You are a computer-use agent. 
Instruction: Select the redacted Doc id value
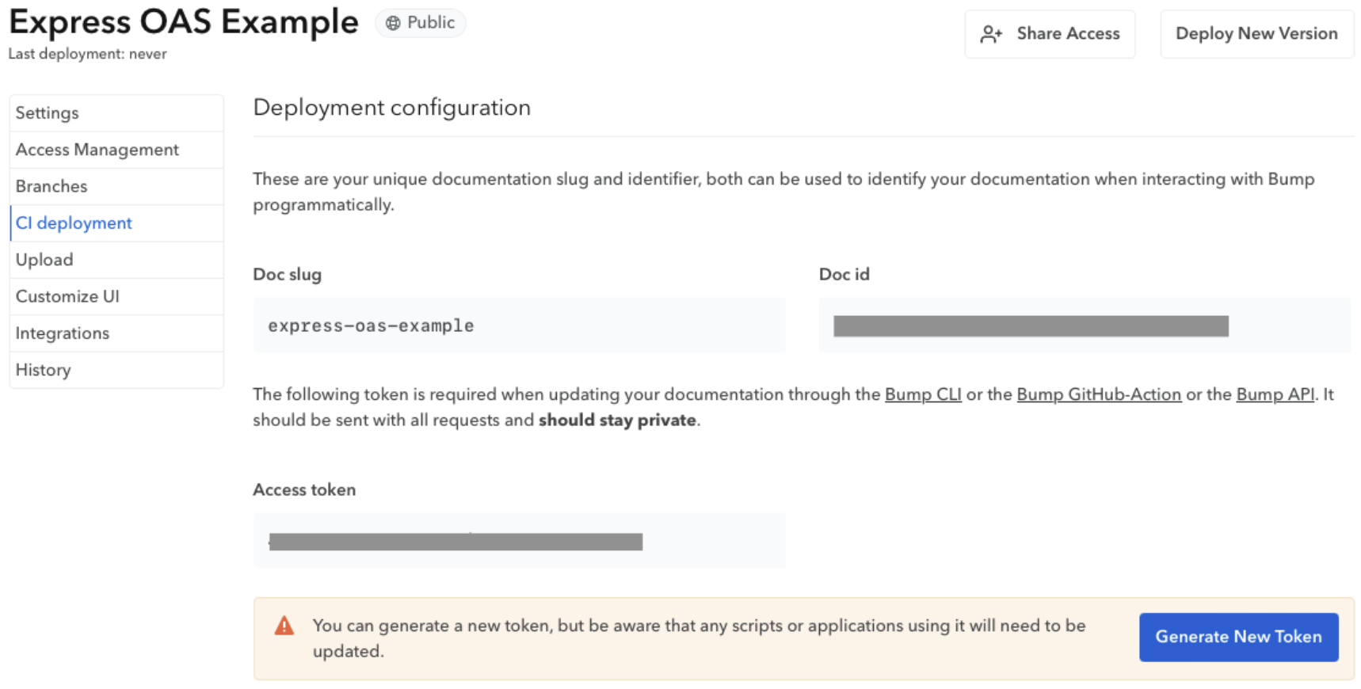pyautogui.click(x=1030, y=325)
